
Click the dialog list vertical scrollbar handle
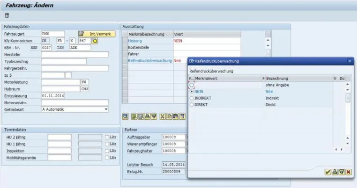(x=348, y=98)
